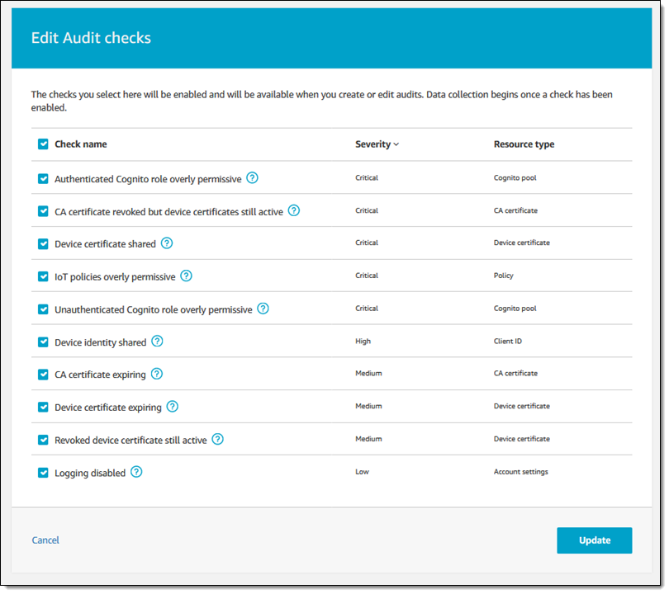
Task: Click help icon beside CA certificate expiring
Action: [157, 374]
